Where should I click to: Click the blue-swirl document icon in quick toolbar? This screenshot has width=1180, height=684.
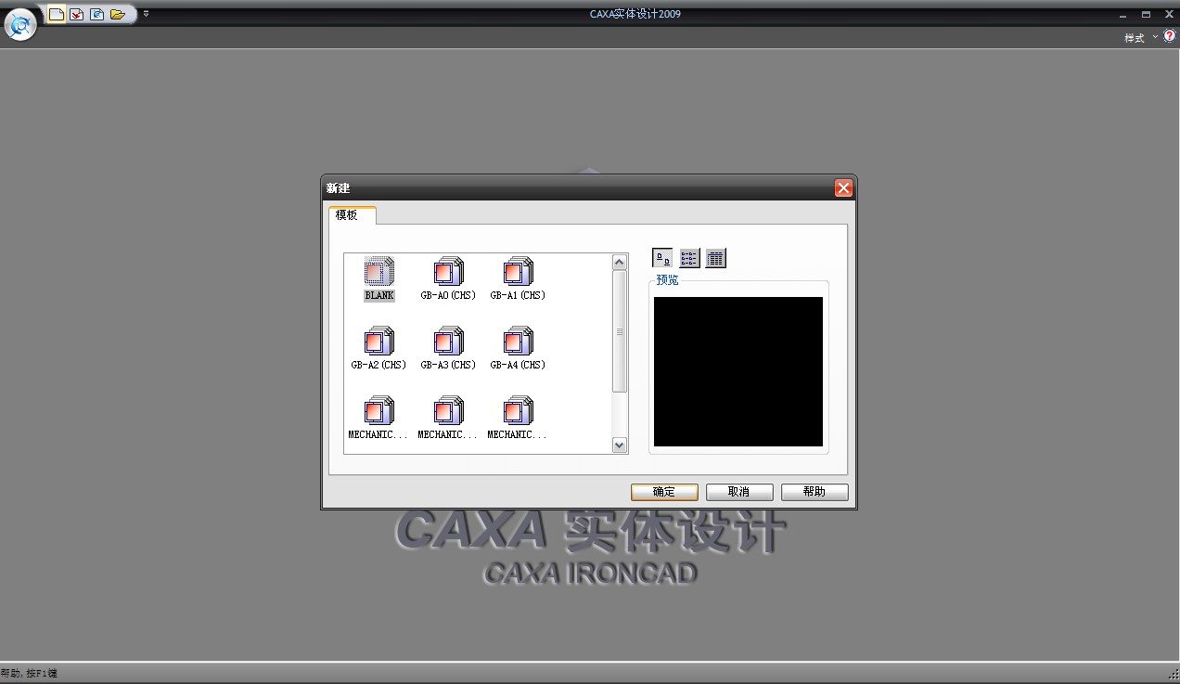pos(96,14)
